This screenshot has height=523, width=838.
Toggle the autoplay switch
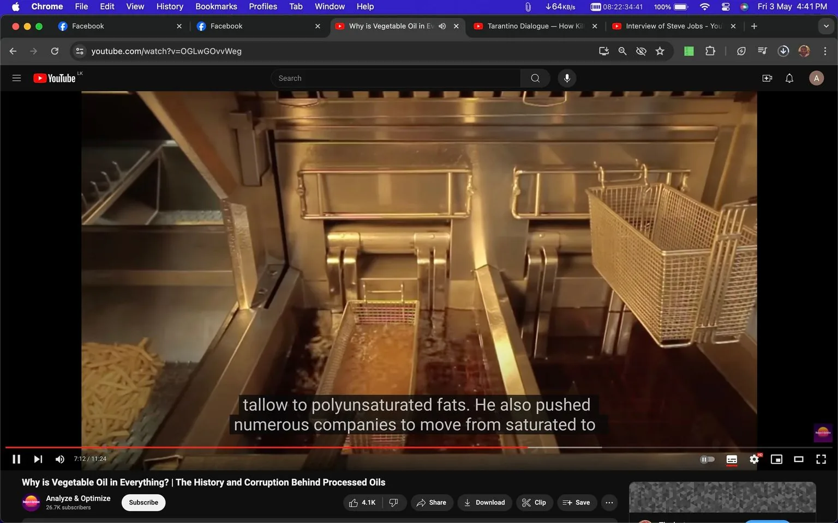click(x=707, y=459)
